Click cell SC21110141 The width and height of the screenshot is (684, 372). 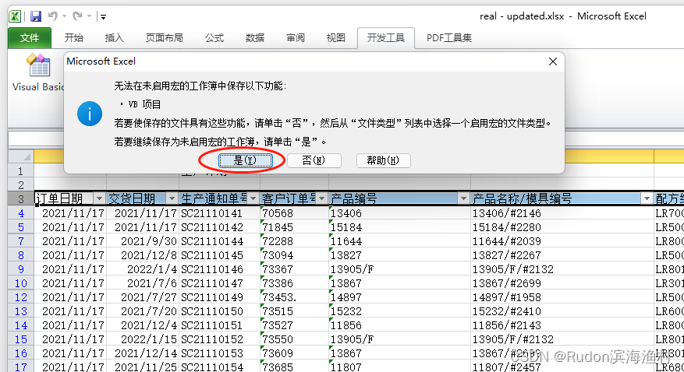[x=219, y=213]
